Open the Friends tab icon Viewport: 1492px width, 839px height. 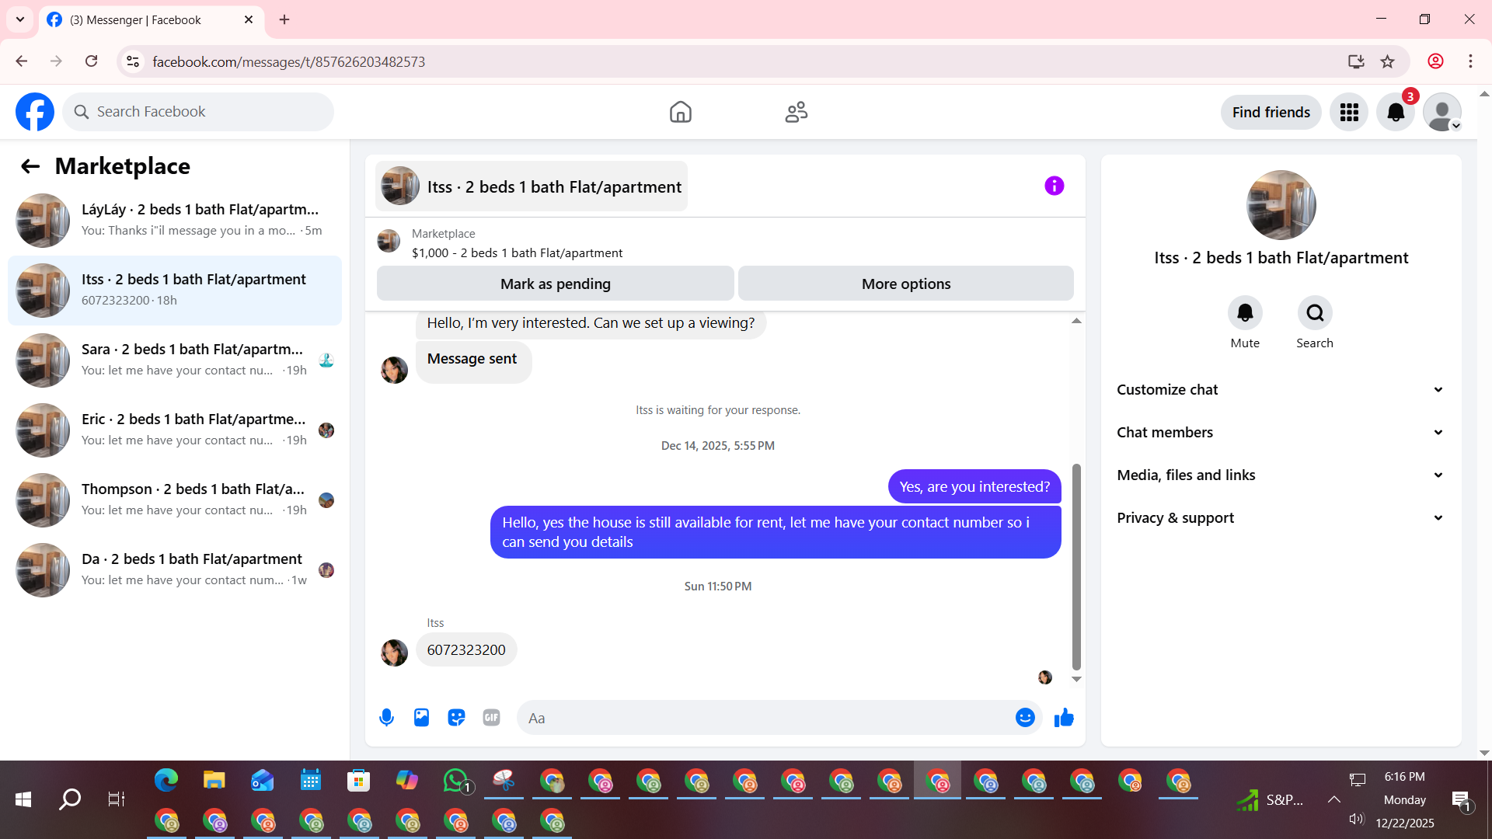click(796, 113)
